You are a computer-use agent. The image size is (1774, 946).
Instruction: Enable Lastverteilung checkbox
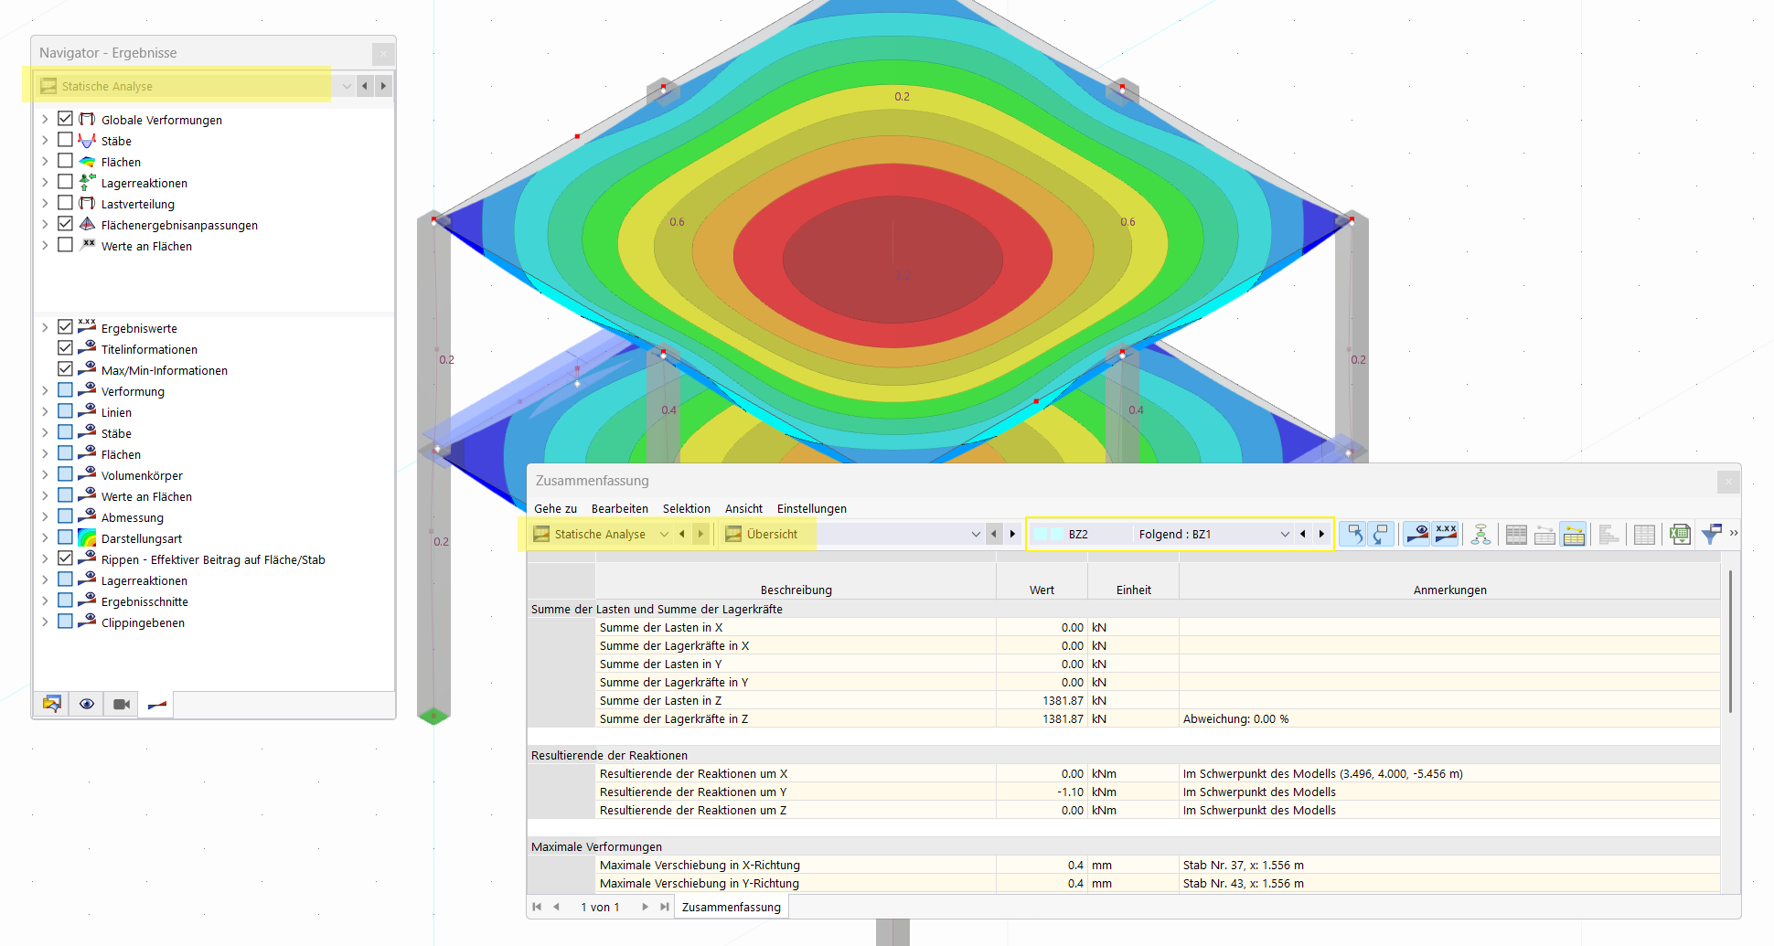(x=65, y=203)
